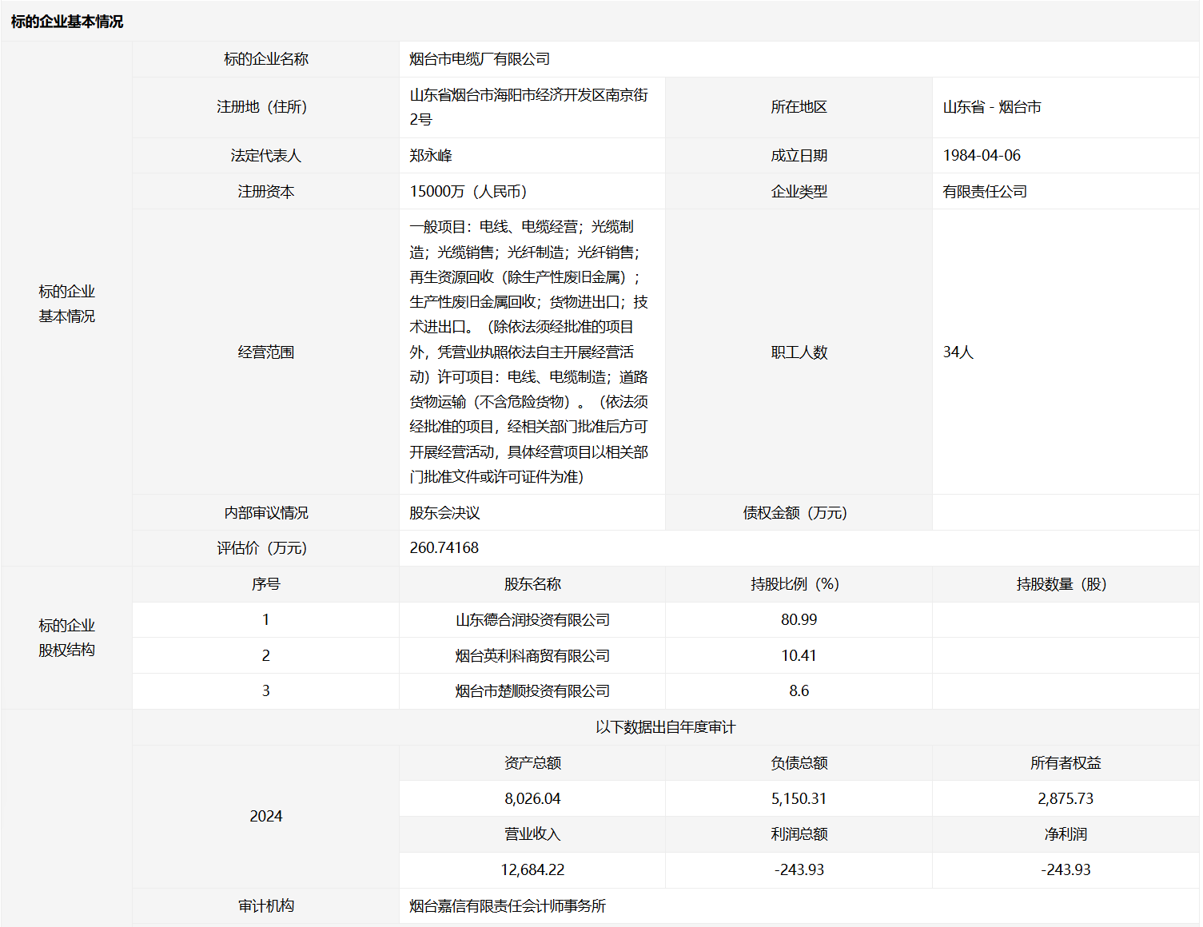Click the appraisal value 260.74168
The image size is (1203, 927).
[444, 548]
